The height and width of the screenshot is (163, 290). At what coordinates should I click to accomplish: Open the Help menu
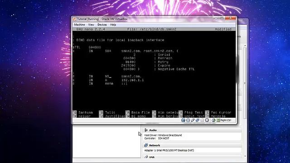click(x=113, y=24)
